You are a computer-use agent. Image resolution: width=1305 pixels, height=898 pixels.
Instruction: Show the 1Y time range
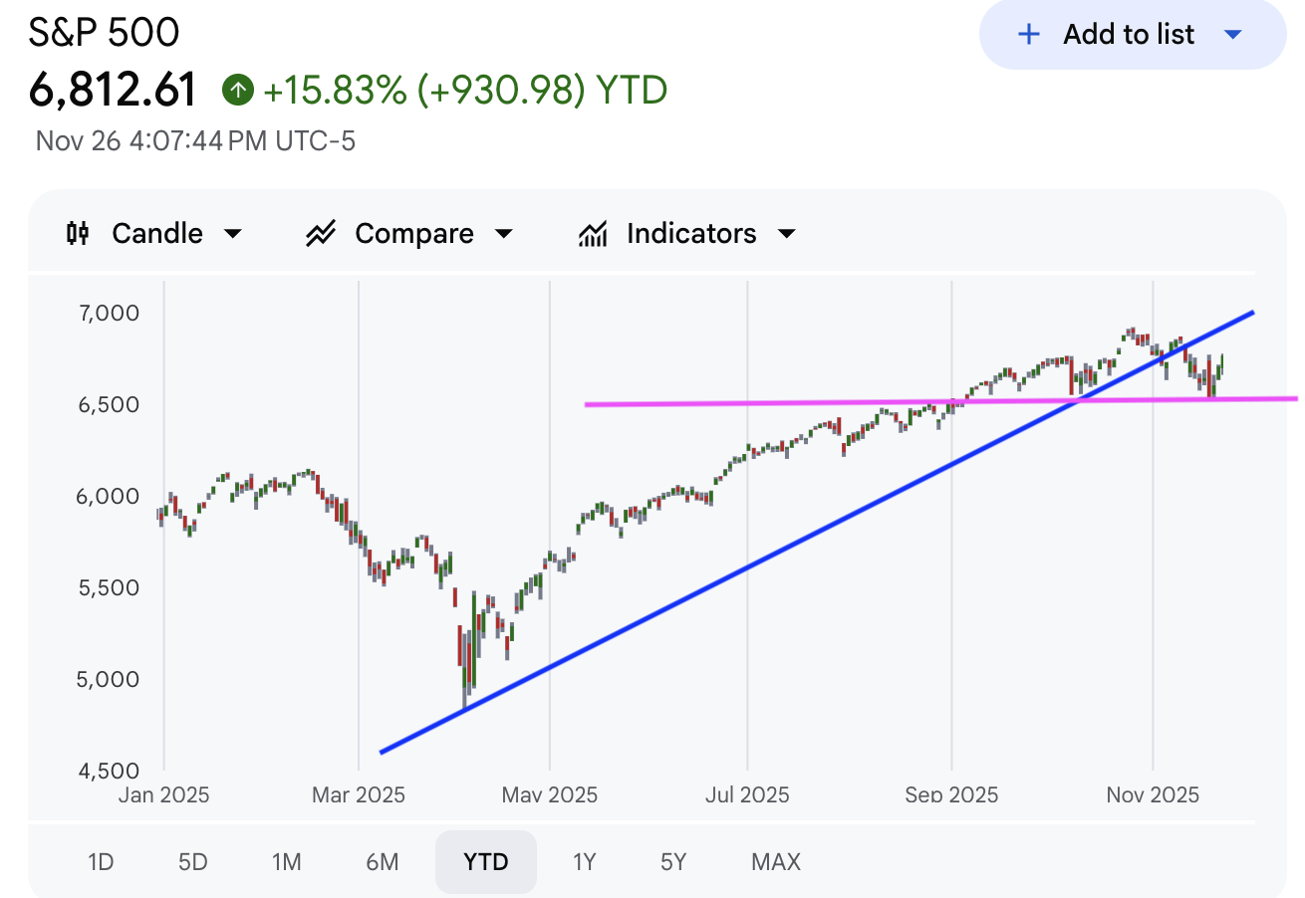tap(584, 861)
